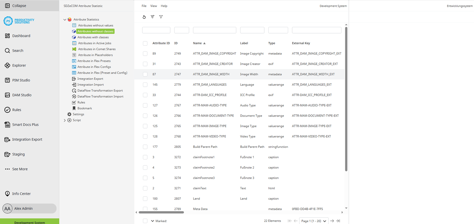Click the refresh icon in the toolbar
Screen dimensions: 474x224
tap(144, 17)
